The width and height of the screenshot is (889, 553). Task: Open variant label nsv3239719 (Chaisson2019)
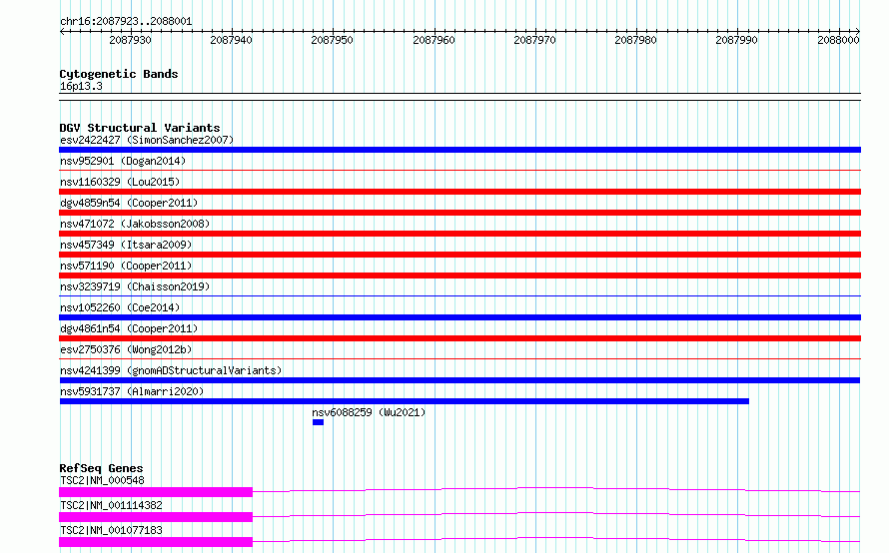[135, 286]
